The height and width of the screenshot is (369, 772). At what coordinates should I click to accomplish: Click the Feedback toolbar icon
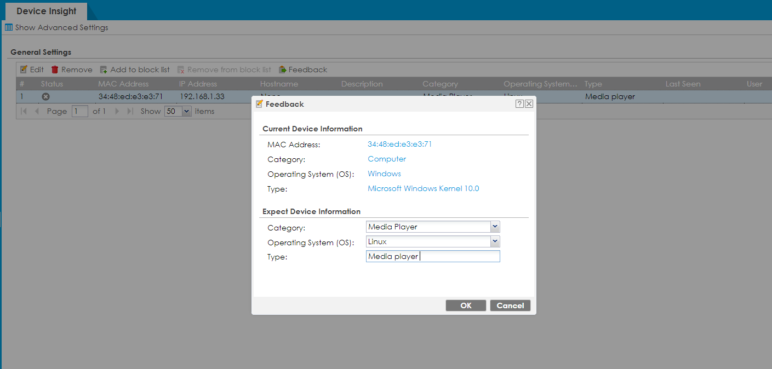[283, 70]
